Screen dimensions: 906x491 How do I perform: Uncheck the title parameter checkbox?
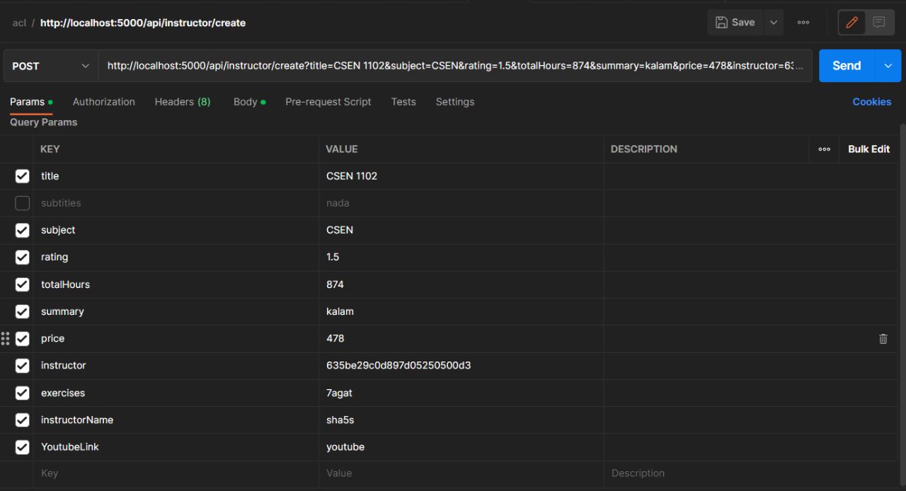tap(22, 176)
